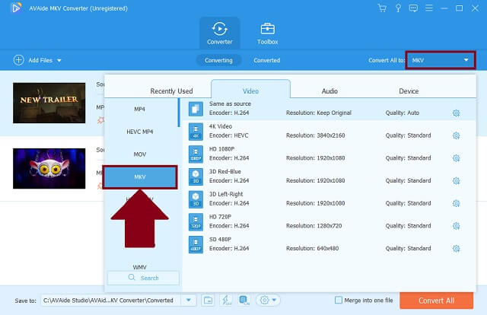Screen dimensions: 487x315
Task: Show the Converting list
Action: click(x=218, y=60)
